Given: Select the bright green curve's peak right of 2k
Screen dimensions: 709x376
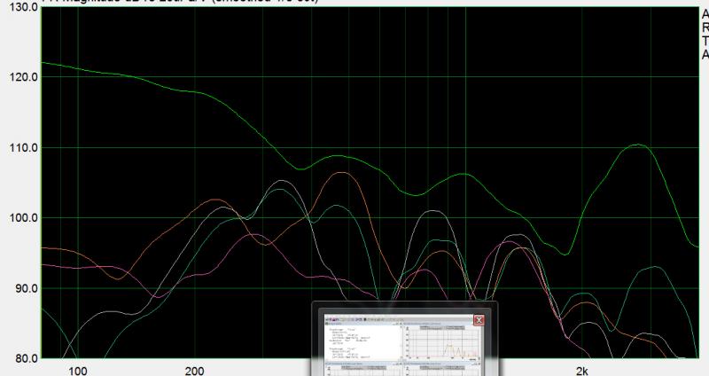Looking at the screenshot, I should pyautogui.click(x=637, y=145).
